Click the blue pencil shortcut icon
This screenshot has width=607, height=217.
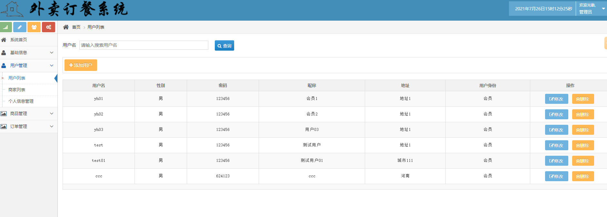(20, 27)
